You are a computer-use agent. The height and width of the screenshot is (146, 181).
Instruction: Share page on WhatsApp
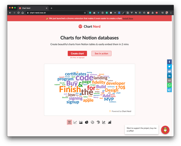pos(169,85)
